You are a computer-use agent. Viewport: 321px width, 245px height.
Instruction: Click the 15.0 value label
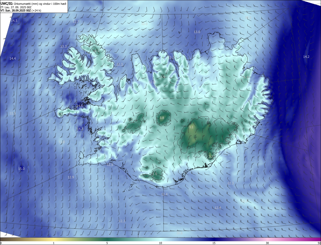pyautogui.click(x=21, y=169)
